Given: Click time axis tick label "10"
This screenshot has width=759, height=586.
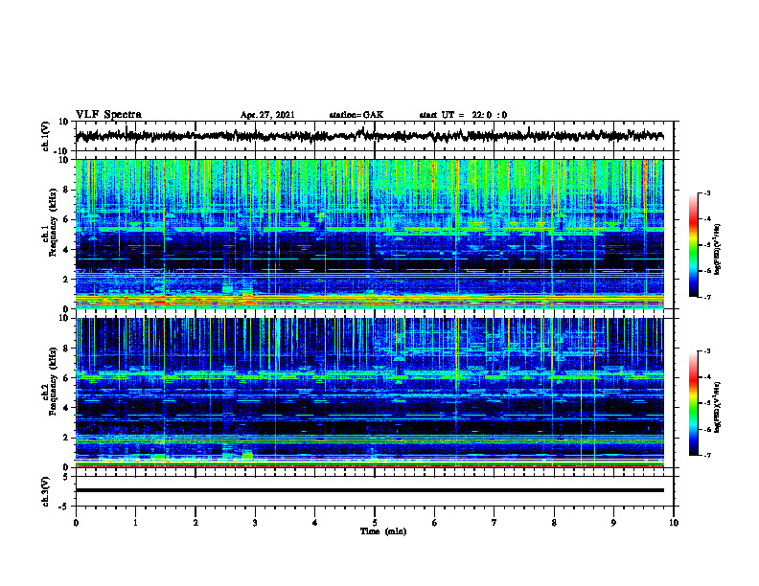Looking at the screenshot, I should pyautogui.click(x=674, y=523).
